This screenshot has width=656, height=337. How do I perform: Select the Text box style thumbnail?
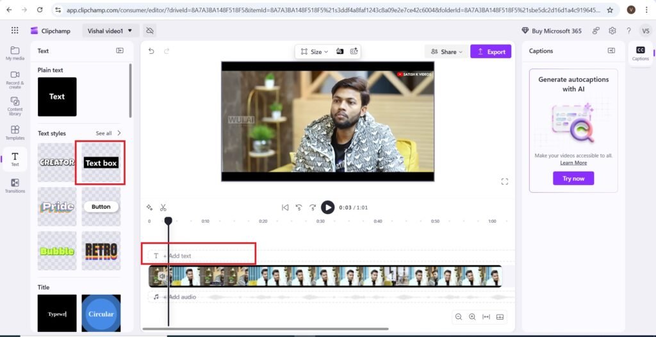(x=101, y=163)
